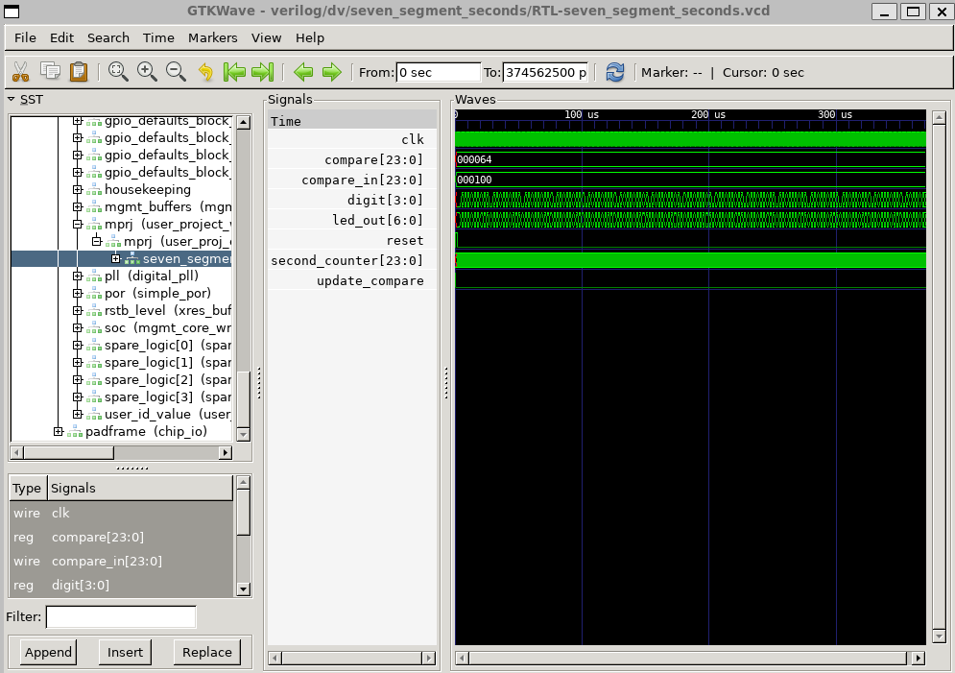Expand the seven_segment tree node
Image resolution: width=955 pixels, height=673 pixels.
(116, 258)
